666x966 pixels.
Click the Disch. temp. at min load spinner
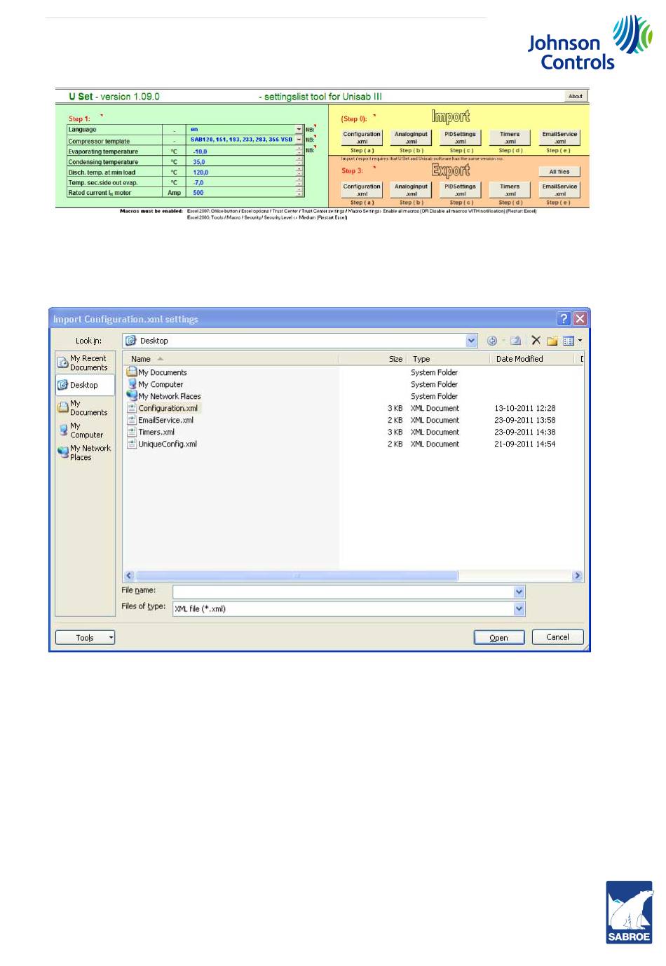[299, 172]
